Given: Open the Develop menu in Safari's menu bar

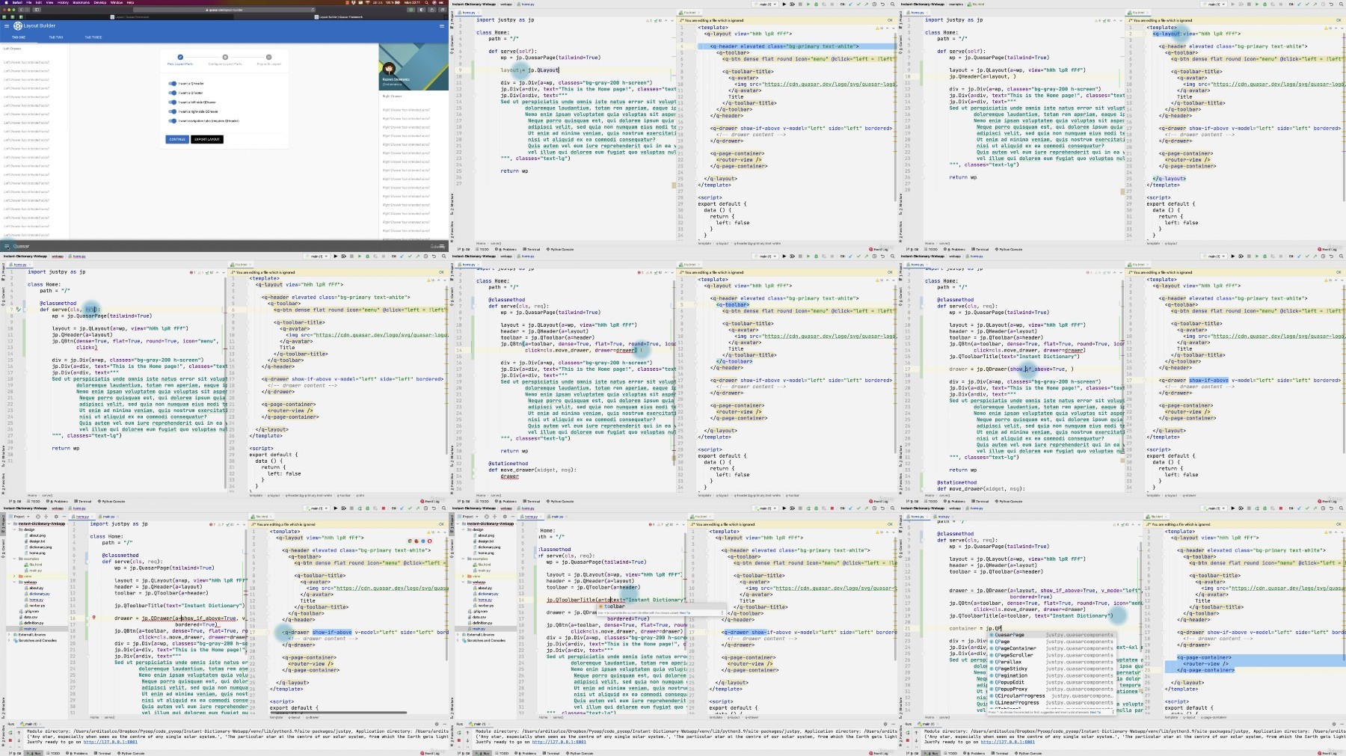Looking at the screenshot, I should coord(99,2).
